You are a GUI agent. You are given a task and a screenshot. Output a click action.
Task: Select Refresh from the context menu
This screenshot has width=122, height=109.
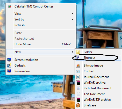click(41, 25)
